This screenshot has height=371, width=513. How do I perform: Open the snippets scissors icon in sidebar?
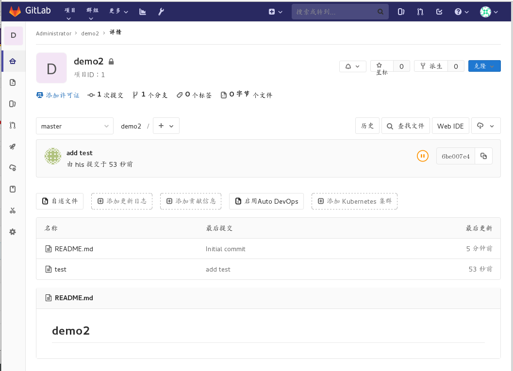coord(13,210)
